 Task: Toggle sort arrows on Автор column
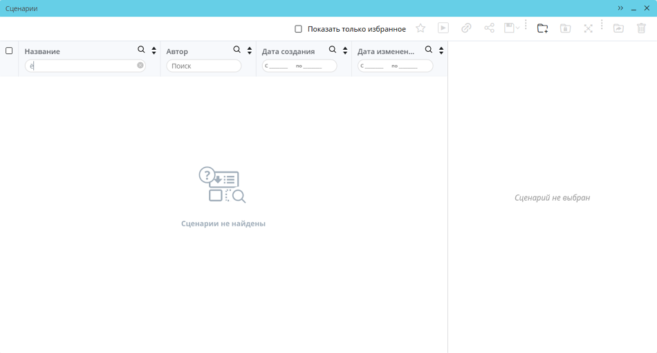(250, 51)
